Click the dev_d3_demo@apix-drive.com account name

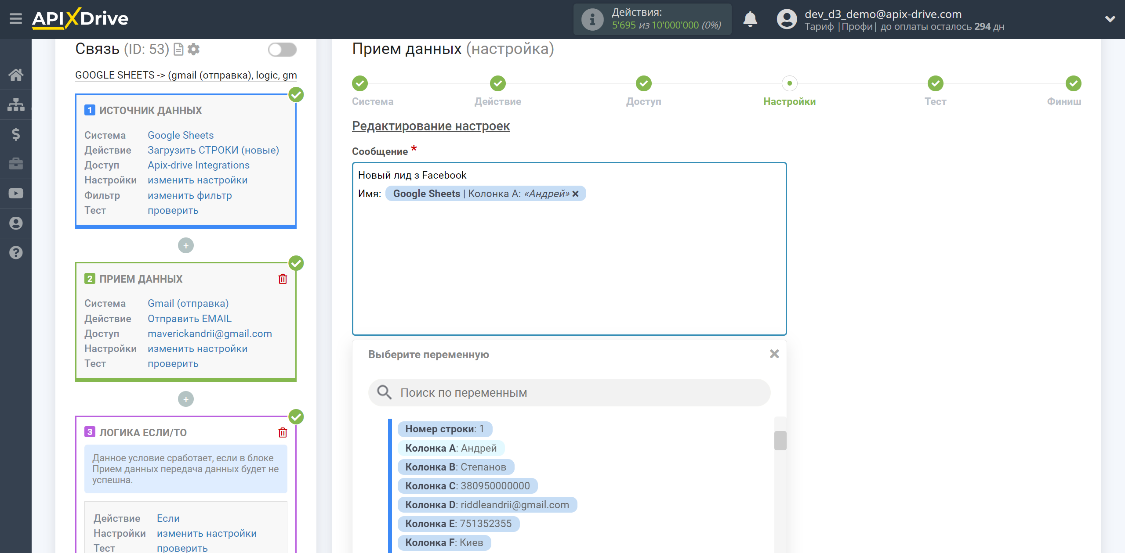883,14
